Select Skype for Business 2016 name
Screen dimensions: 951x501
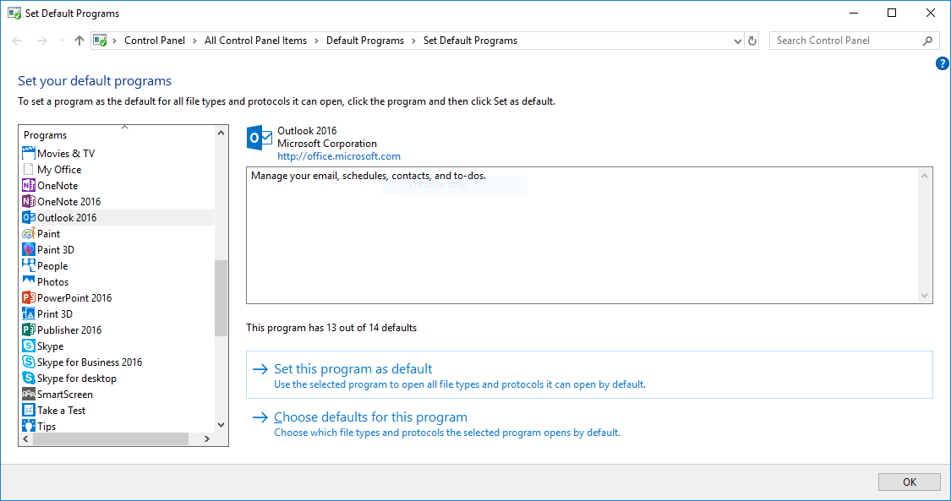pos(90,362)
